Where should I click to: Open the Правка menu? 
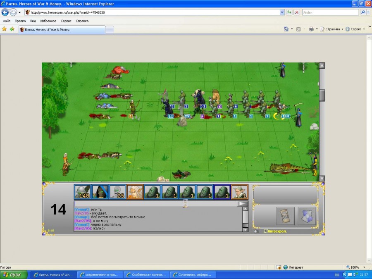pos(20,21)
